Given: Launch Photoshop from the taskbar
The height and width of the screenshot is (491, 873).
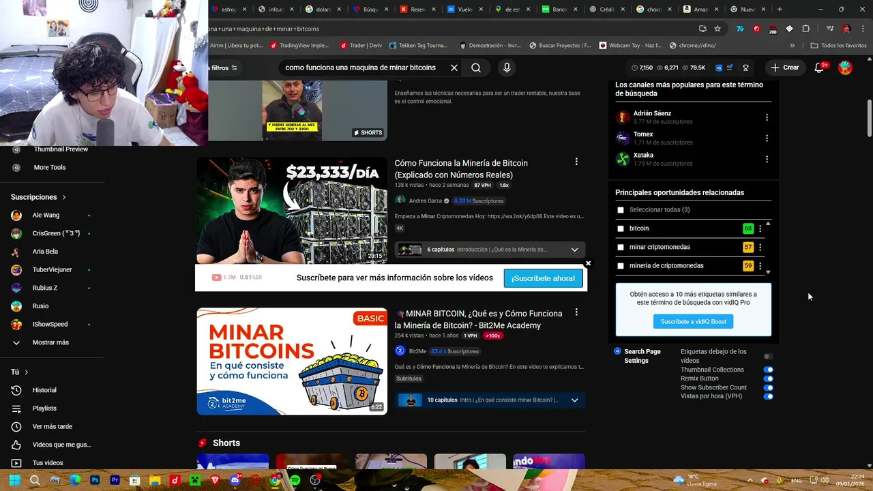Looking at the screenshot, I should (95, 480).
